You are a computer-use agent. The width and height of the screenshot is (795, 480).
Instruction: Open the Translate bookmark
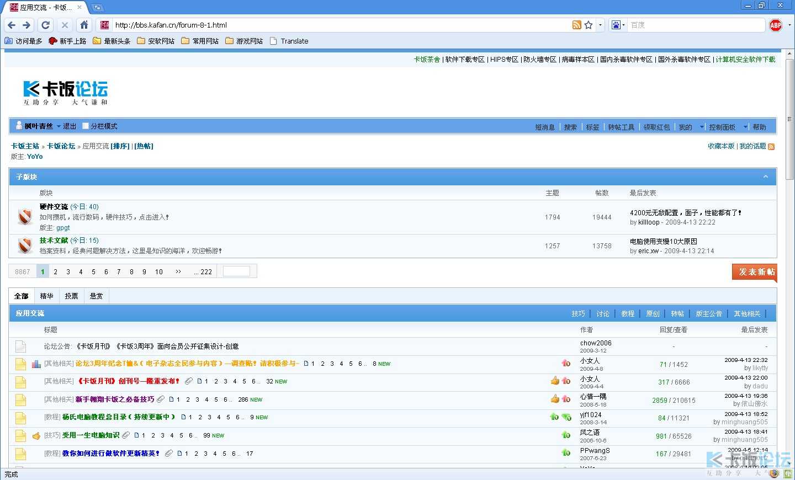pos(289,41)
